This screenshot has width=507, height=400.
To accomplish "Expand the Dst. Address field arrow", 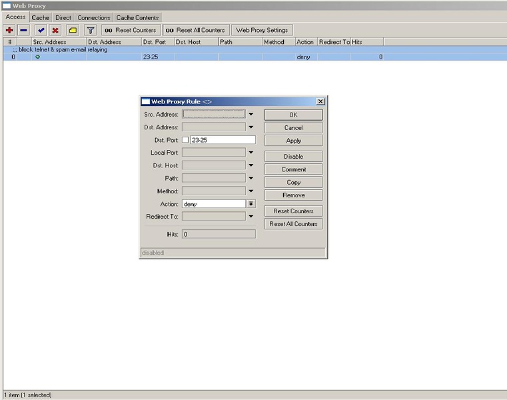I will coord(251,127).
